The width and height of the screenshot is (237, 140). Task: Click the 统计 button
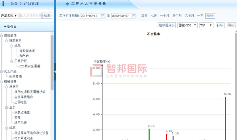point(210,16)
